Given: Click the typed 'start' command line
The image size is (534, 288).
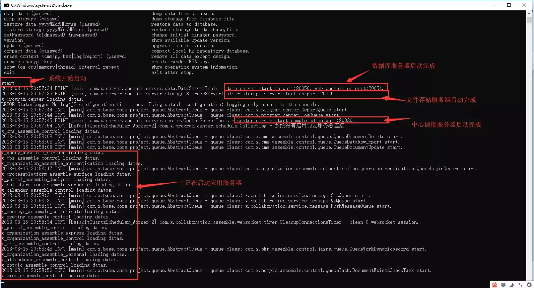Looking at the screenshot, I should 8,83.
